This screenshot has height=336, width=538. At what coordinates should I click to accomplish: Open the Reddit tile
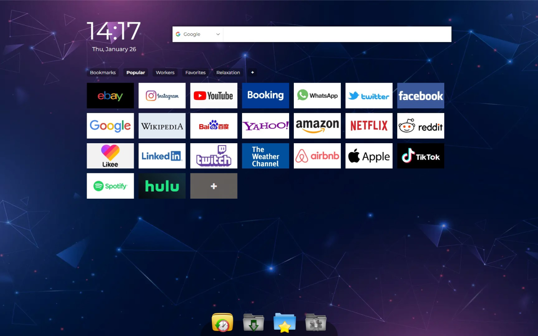[x=420, y=126]
